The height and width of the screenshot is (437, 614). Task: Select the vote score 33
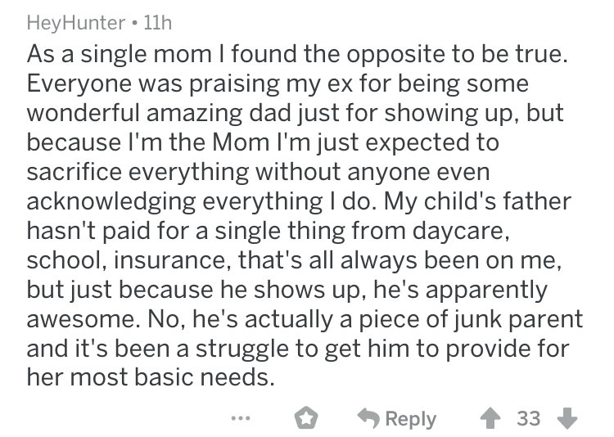click(529, 418)
